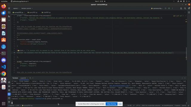This screenshot has height=107, width=191.
Task: Click the CodeWhisperer status bar entry
Action: (x=167, y=106)
